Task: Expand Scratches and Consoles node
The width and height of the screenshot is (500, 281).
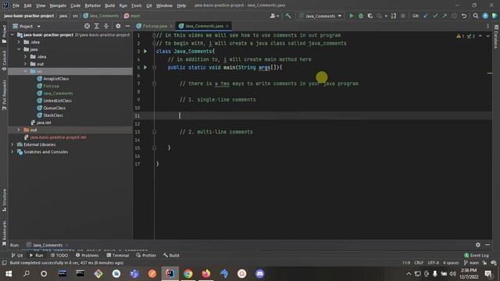Action: click(x=12, y=152)
